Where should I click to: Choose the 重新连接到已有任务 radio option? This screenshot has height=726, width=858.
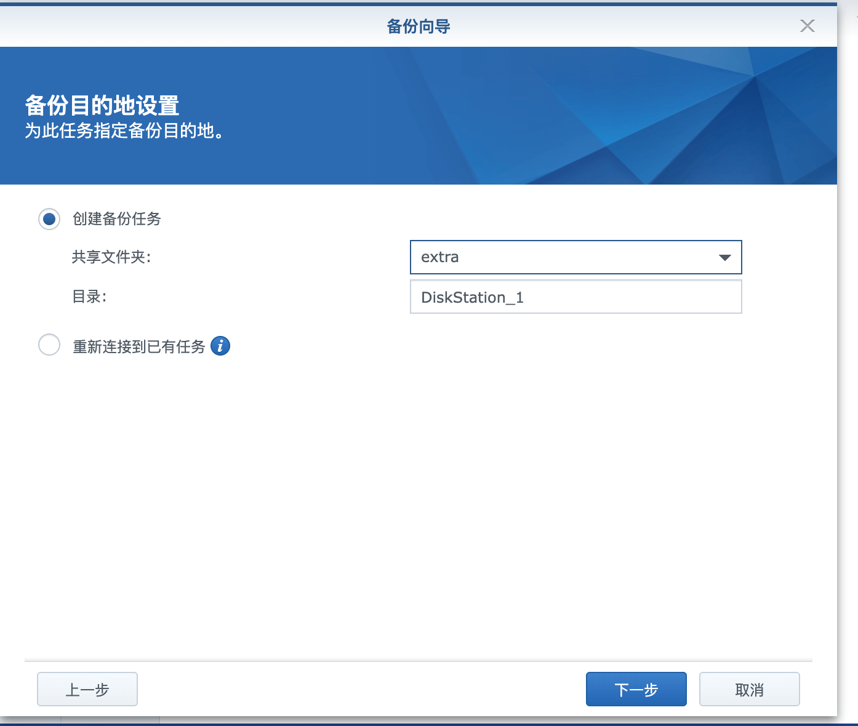(49, 345)
